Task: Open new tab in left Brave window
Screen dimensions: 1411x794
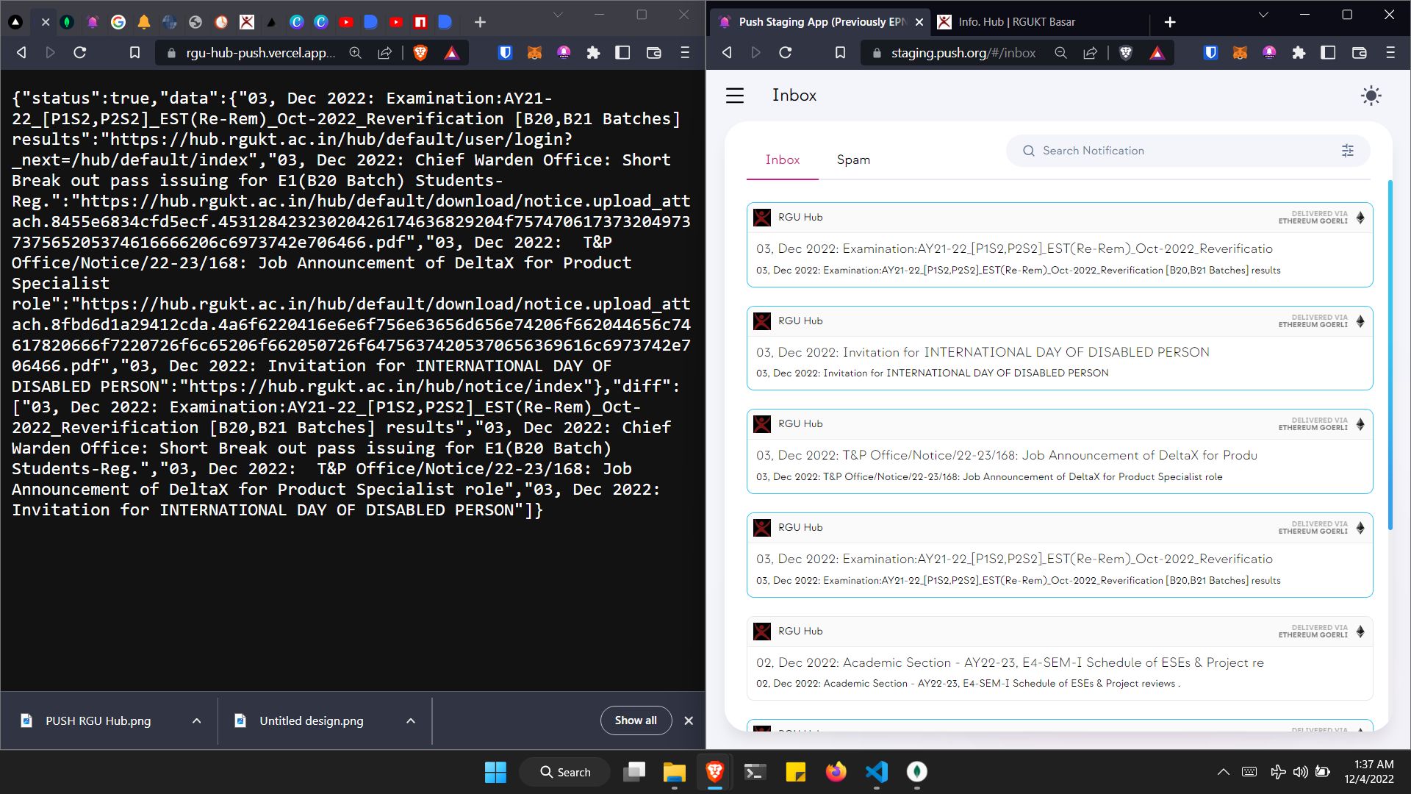Action: [x=480, y=22]
